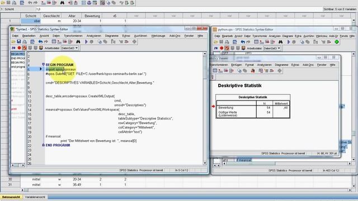Go to data icon in Viewer toolbar
Image resolution: width=358 pixels, height=201 pixels.
point(215,71)
